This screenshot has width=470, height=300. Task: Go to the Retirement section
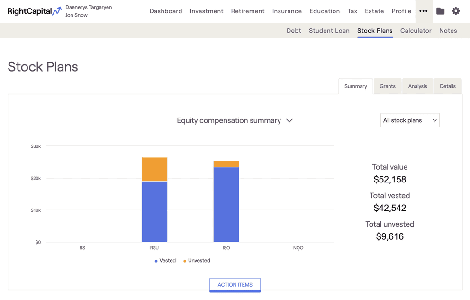248,11
